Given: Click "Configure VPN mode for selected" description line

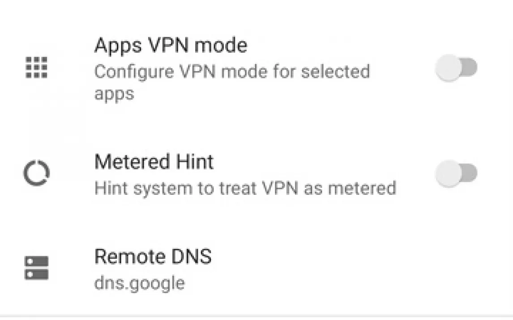Looking at the screenshot, I should (232, 72).
